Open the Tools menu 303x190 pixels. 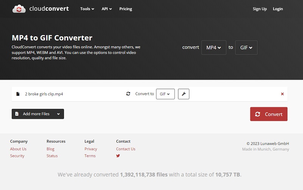click(87, 9)
